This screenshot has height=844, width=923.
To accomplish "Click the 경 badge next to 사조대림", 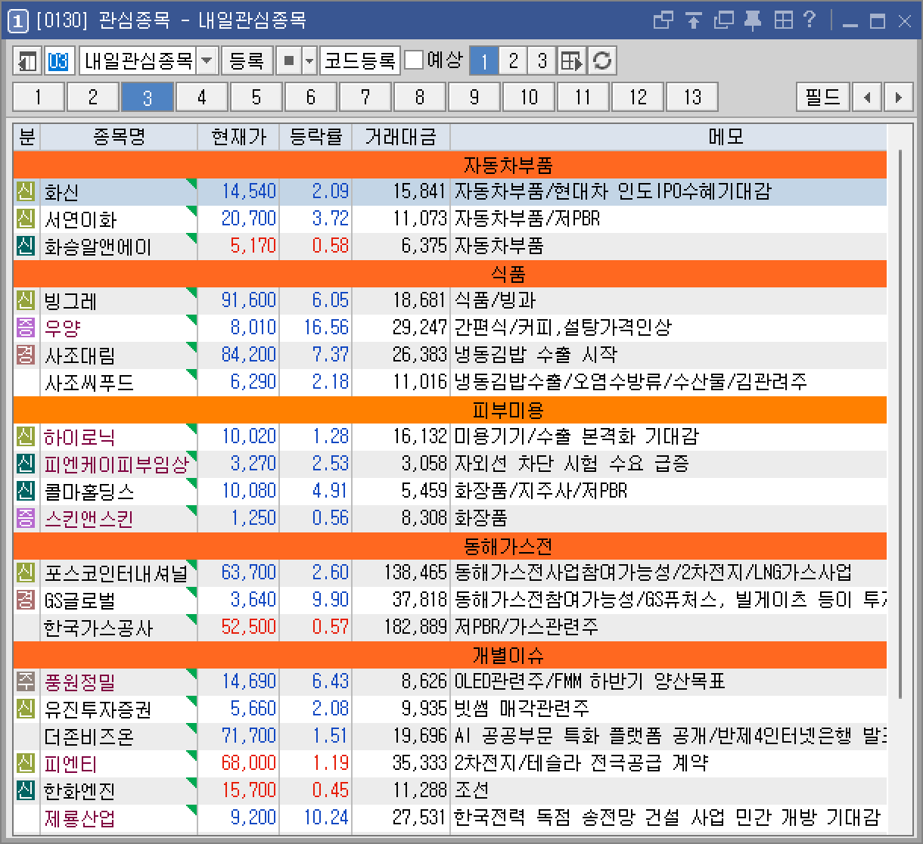I will 26,355.
